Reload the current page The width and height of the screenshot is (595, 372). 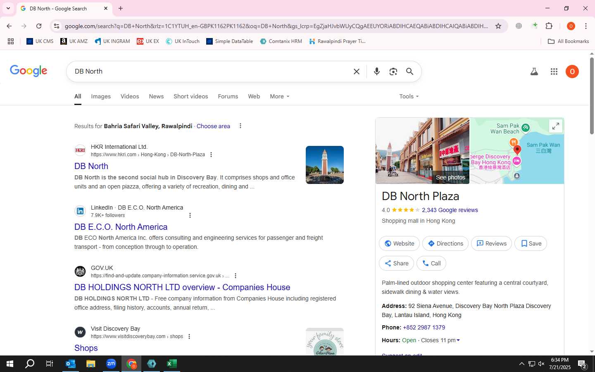coord(39,26)
